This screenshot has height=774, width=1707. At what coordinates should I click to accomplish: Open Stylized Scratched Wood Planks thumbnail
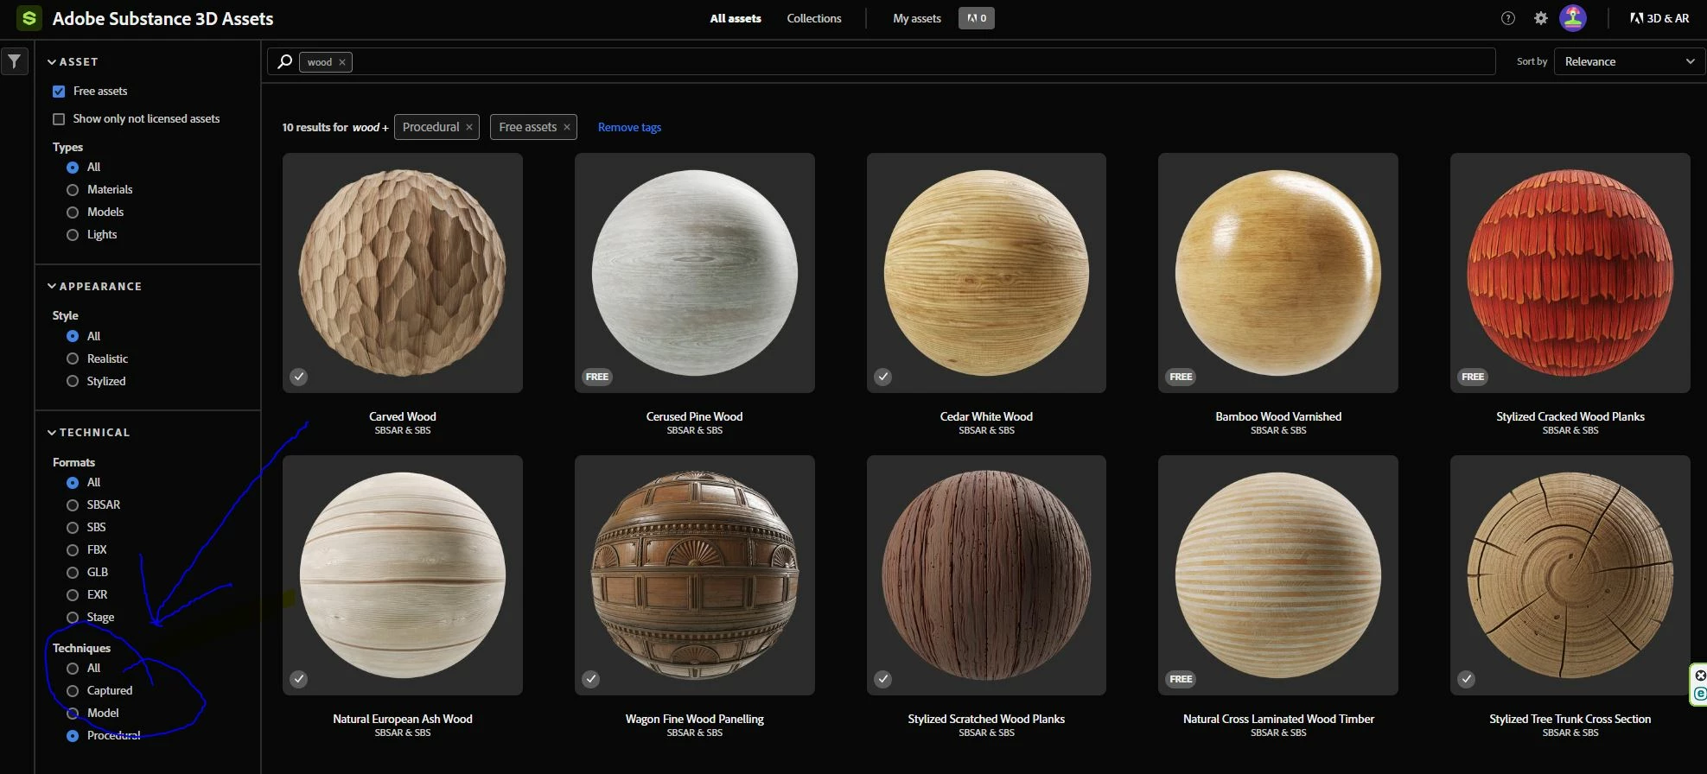pyautogui.click(x=986, y=575)
